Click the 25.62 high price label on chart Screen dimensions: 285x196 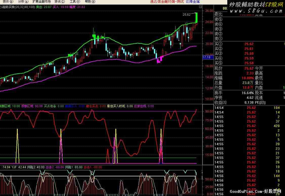tap(186, 15)
